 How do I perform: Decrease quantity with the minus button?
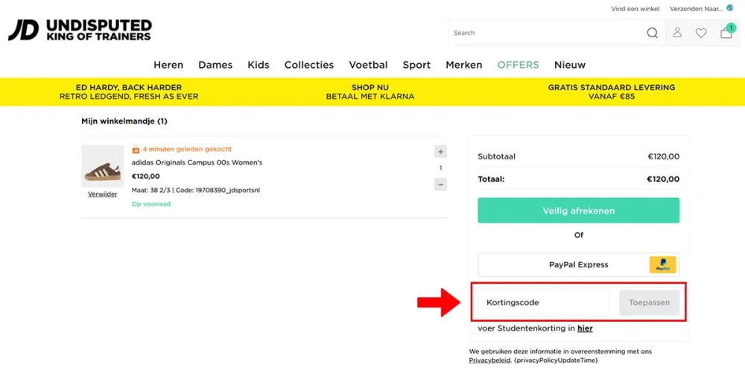click(440, 184)
